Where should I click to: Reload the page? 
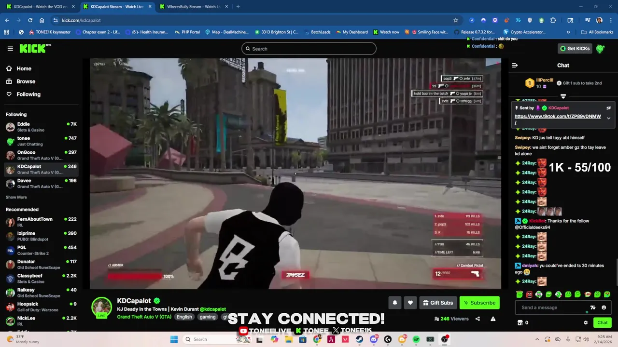click(30, 20)
